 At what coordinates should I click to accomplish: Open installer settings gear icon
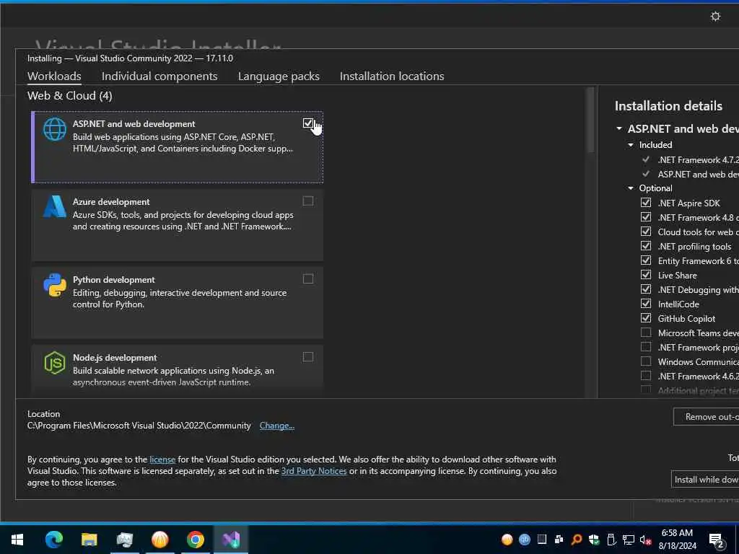click(715, 17)
